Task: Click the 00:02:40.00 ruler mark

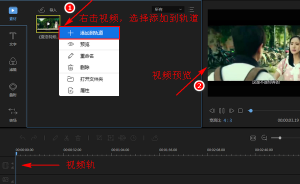Action: coord(264,150)
